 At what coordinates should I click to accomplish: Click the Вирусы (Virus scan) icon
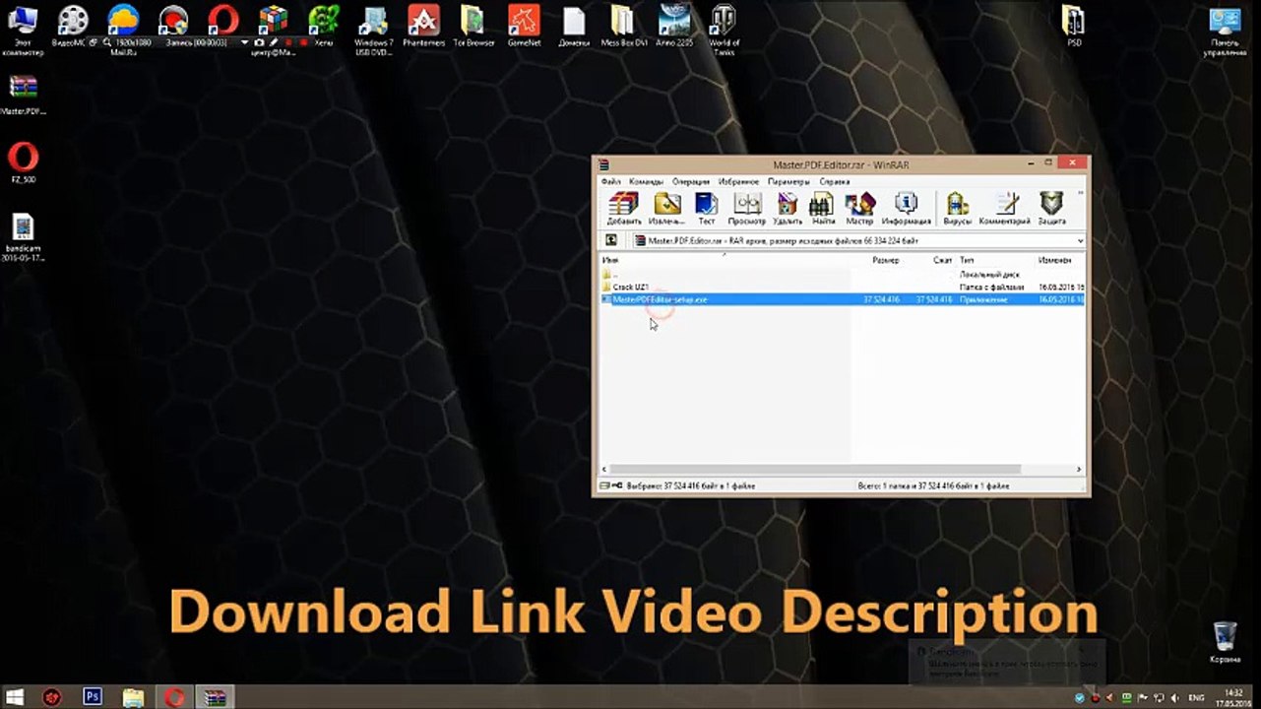[x=957, y=209]
